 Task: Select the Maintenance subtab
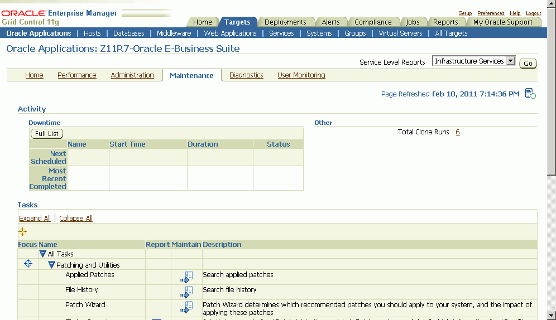tap(191, 75)
